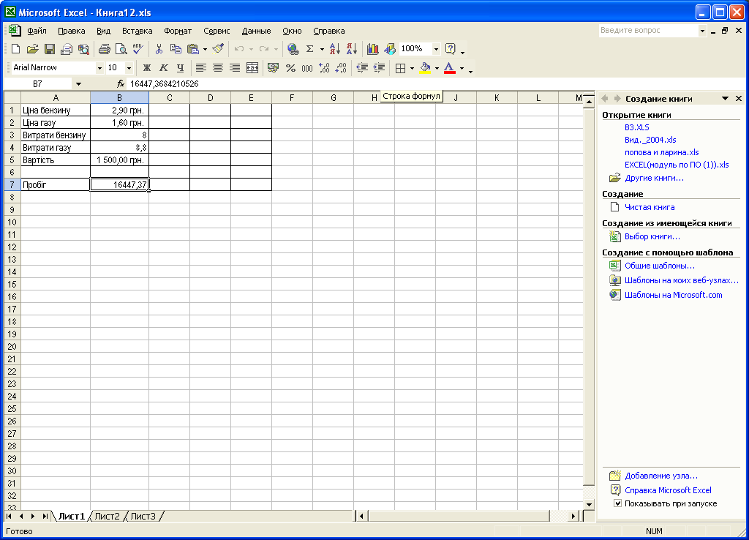Open the Paste options dropdown arrow
The image size is (749, 540).
pyautogui.click(x=205, y=49)
